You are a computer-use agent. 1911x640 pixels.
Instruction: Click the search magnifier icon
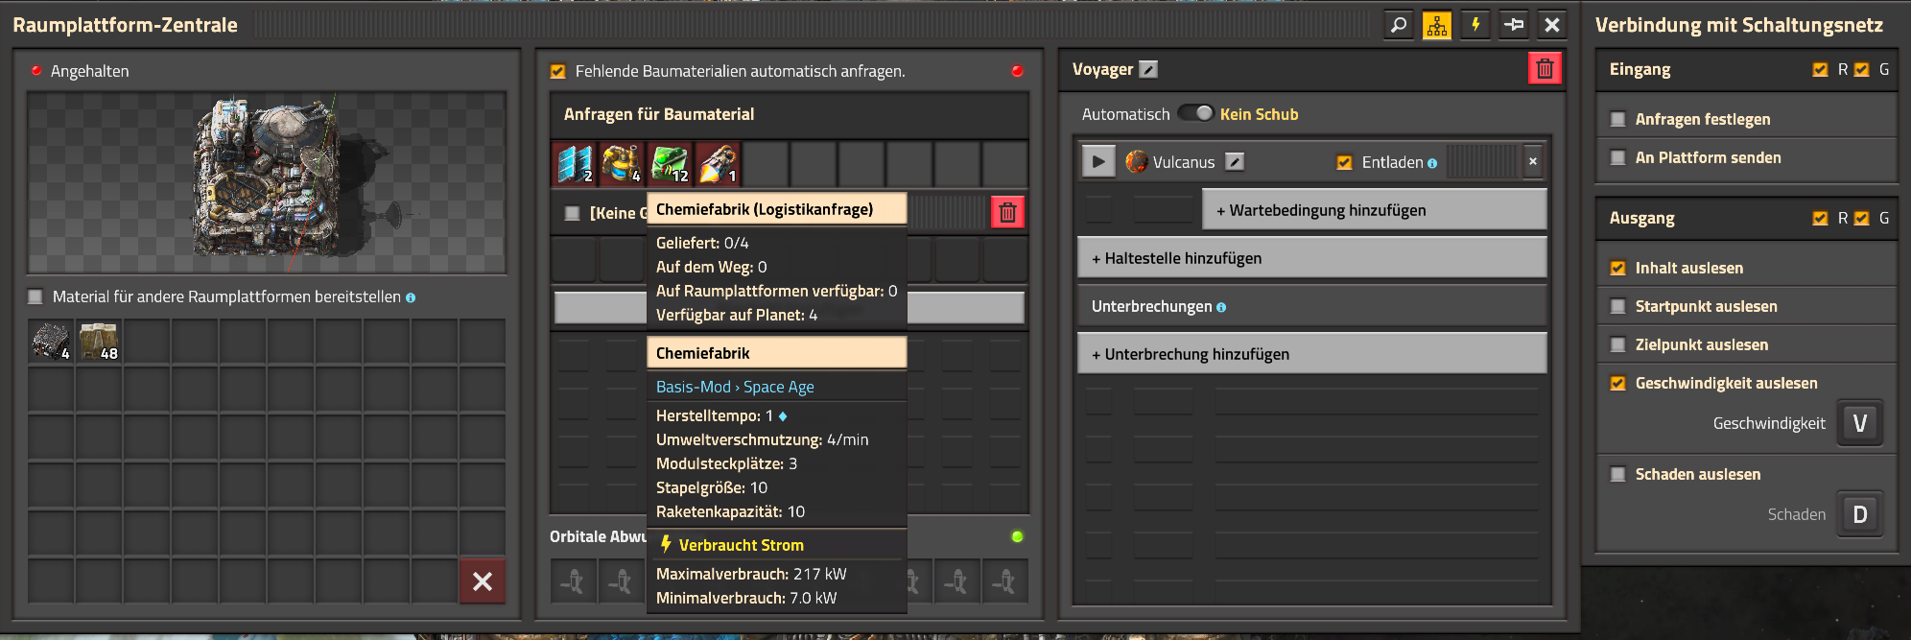(x=1399, y=25)
